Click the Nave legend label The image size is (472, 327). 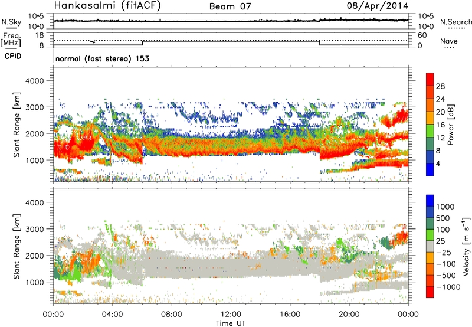click(x=448, y=41)
